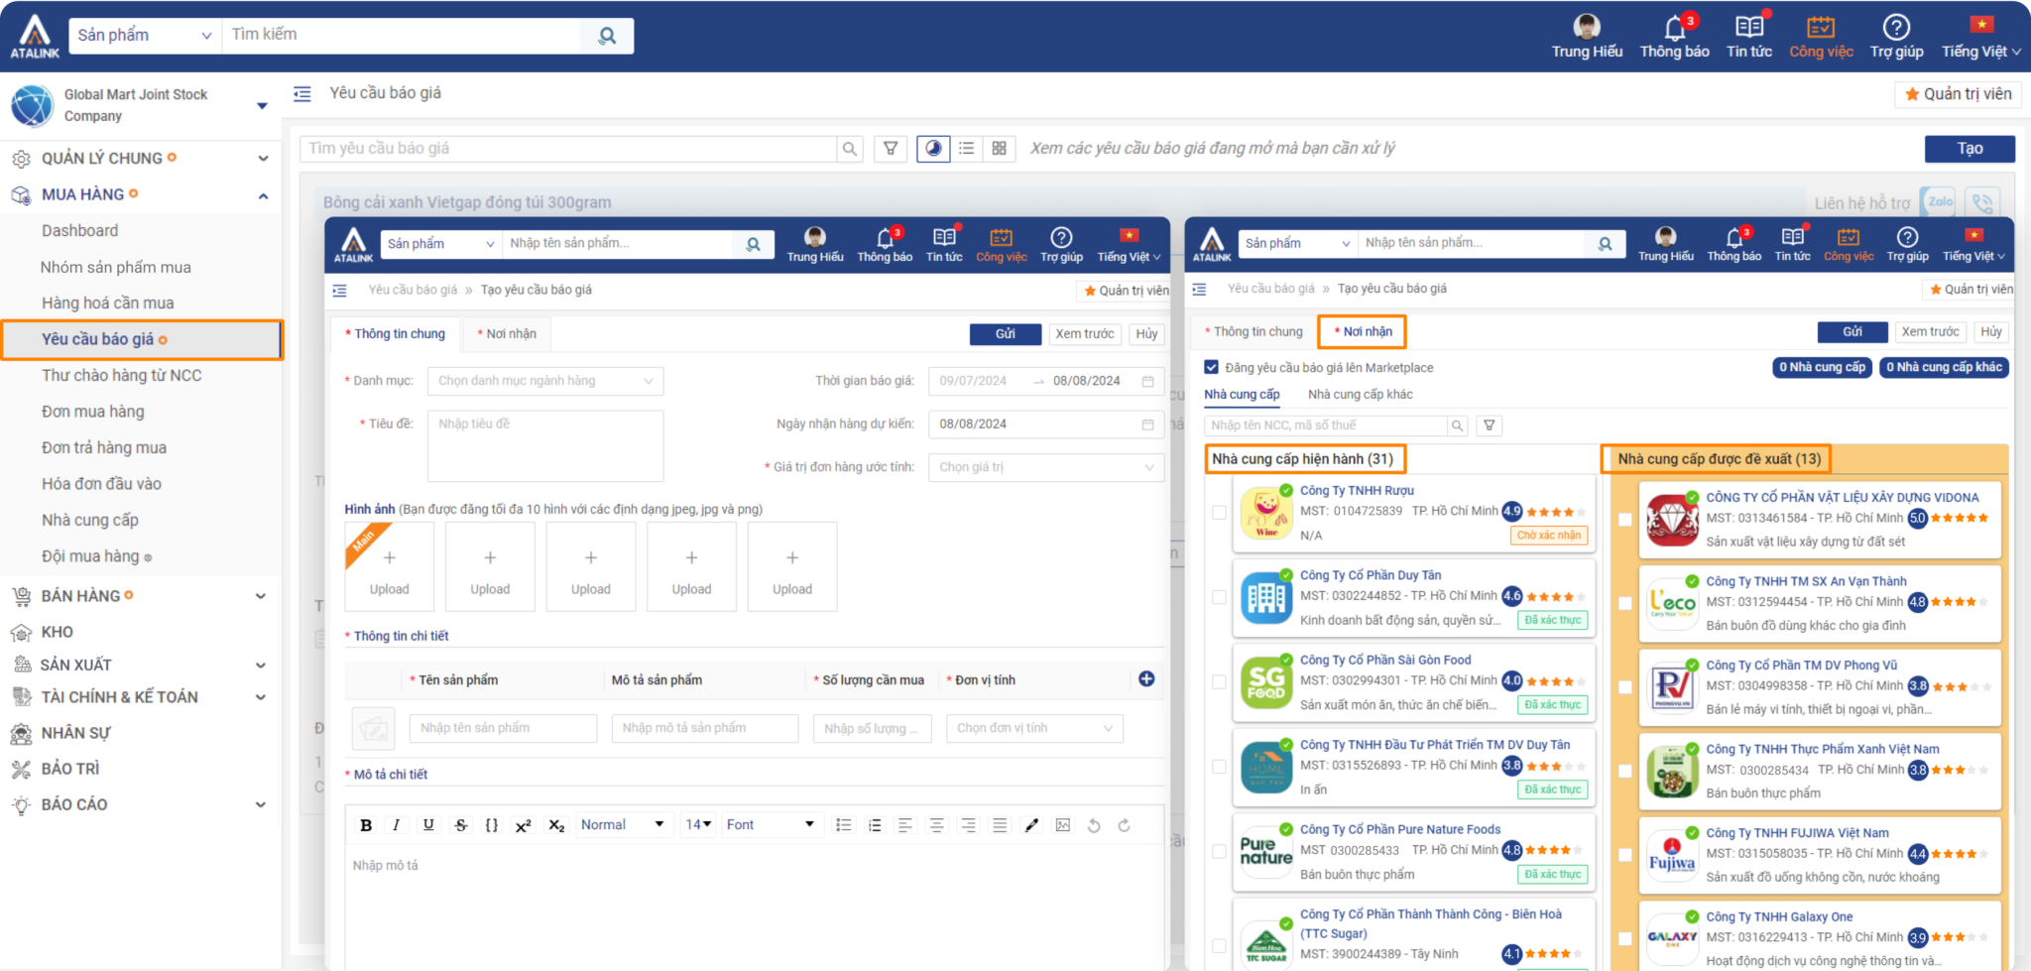Click Quản trị viên badge at top right
This screenshot has width=2031, height=971.
pyautogui.click(x=1959, y=94)
